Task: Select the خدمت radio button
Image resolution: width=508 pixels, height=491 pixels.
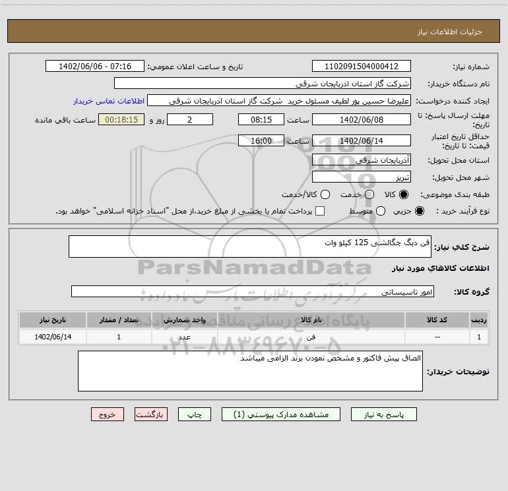Action: (369, 194)
